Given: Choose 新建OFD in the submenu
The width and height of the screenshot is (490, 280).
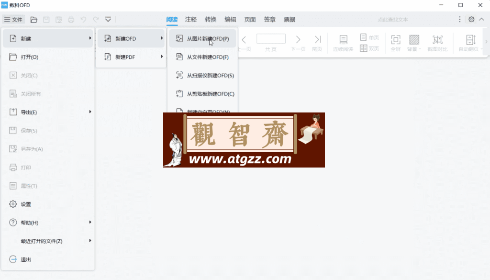Looking at the screenshot, I should click(x=131, y=38).
